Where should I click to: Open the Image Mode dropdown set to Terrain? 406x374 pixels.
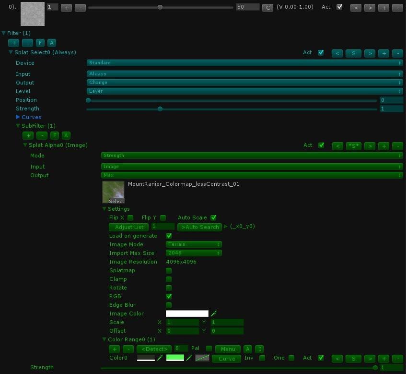[194, 244]
